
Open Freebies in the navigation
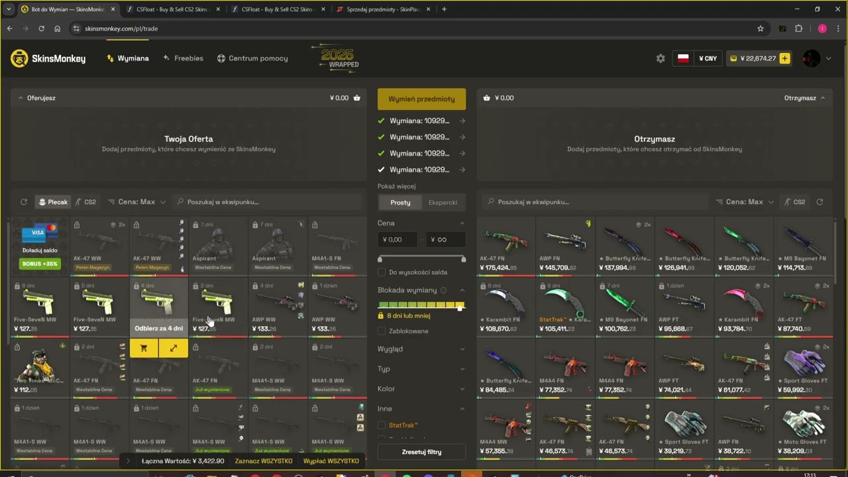(x=183, y=58)
